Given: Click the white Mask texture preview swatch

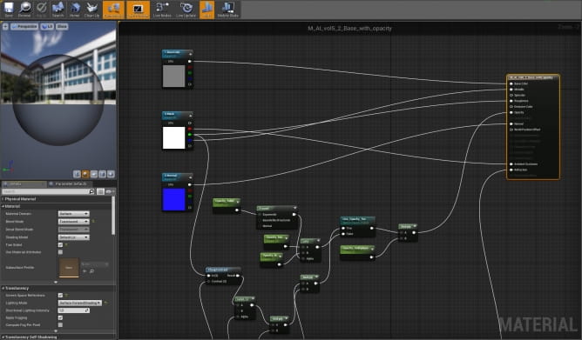Looking at the screenshot, I should tap(173, 137).
